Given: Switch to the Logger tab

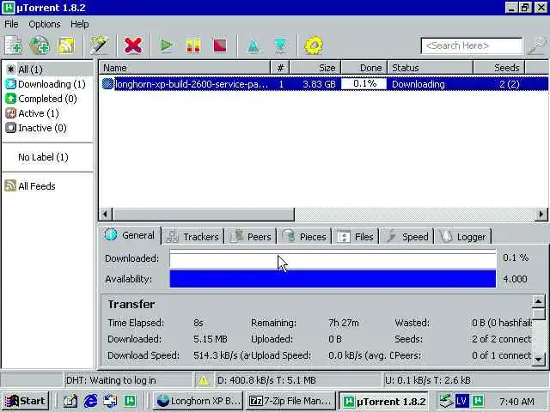Looking at the screenshot, I should pos(463,237).
